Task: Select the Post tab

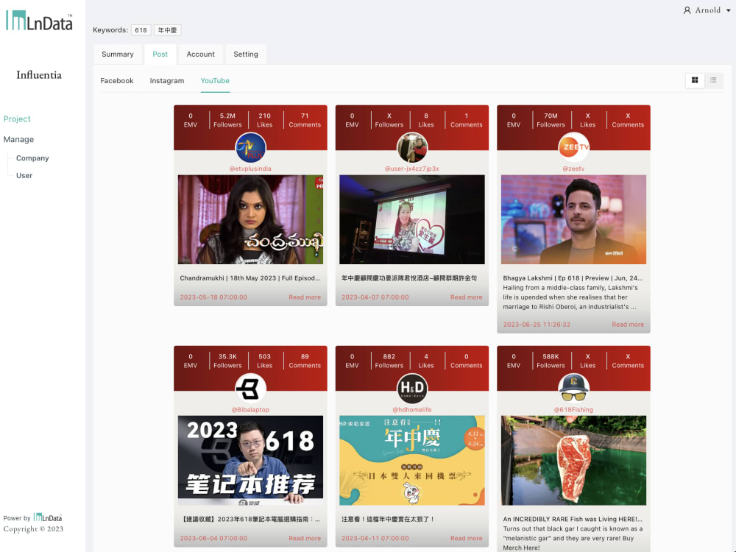Action: (x=160, y=54)
